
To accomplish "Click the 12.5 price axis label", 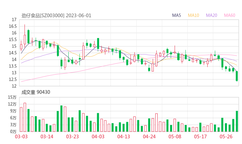I will (13, 80).
